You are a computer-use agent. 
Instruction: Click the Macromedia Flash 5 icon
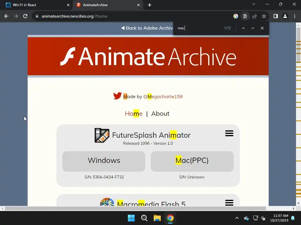point(107,202)
